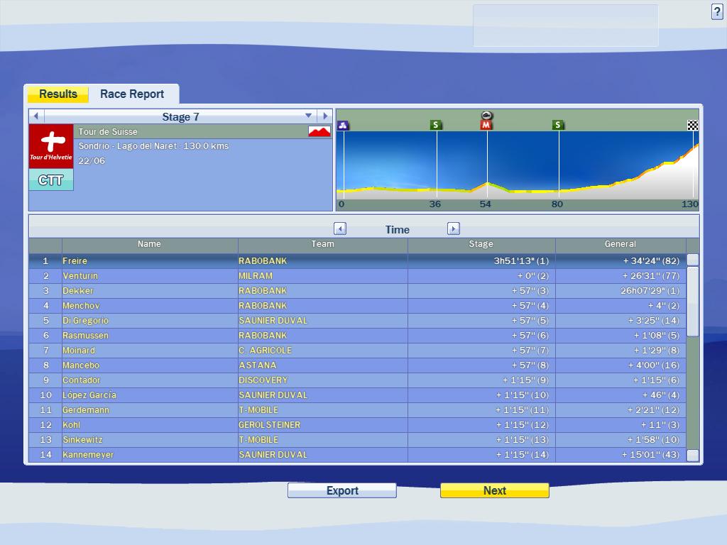Go to previous stage with left arrow
Image resolution: width=727 pixels, height=545 pixels.
click(36, 116)
